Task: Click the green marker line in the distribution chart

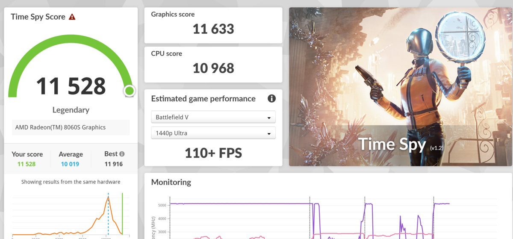Action: point(122,214)
